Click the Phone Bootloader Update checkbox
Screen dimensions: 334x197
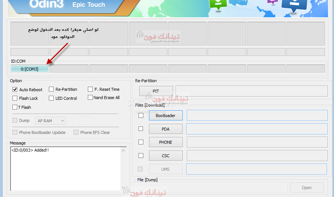pos(15,132)
